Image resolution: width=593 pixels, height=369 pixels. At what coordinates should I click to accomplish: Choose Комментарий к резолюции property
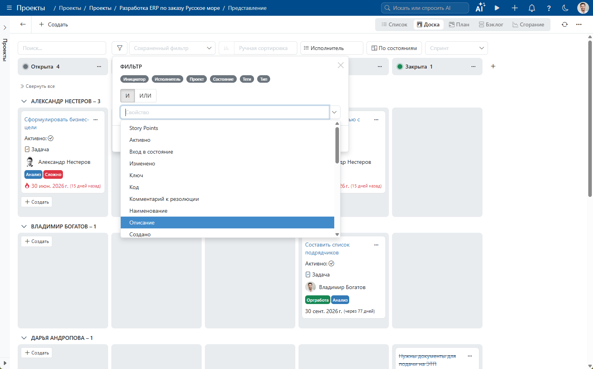tap(227, 199)
